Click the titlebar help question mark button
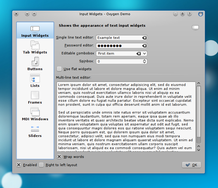Viewport: 218px width, 188px height. click(189, 14)
